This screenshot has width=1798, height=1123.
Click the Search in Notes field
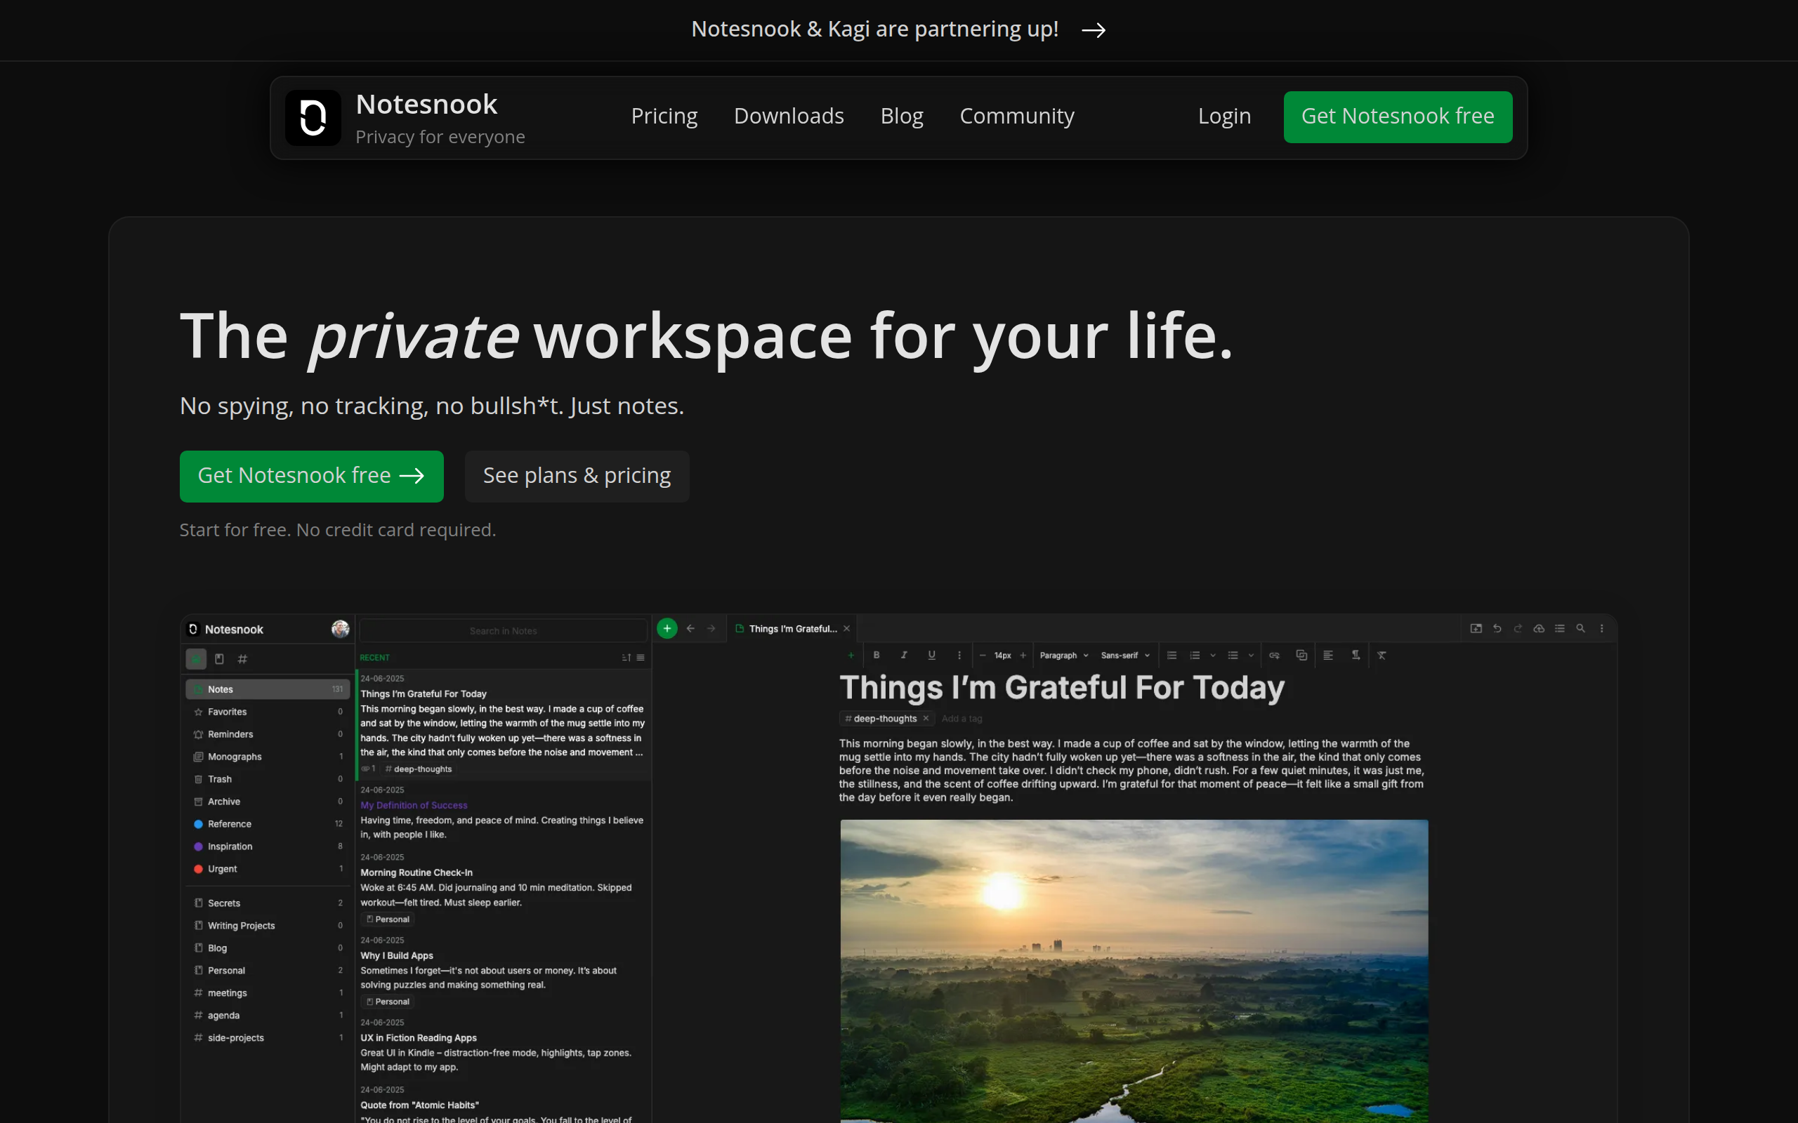pyautogui.click(x=503, y=630)
